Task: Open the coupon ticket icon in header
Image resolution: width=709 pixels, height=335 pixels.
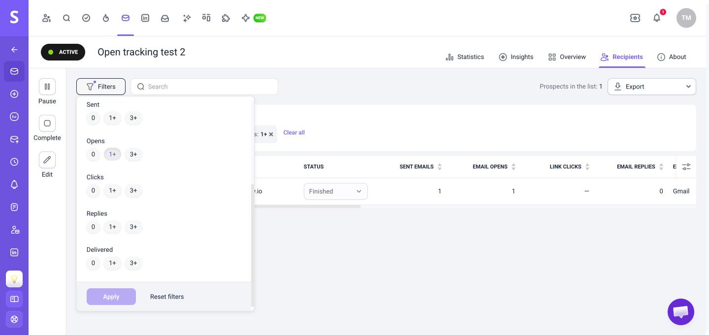Action: tap(635, 18)
